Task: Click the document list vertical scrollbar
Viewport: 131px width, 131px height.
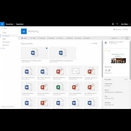Action: (102, 59)
